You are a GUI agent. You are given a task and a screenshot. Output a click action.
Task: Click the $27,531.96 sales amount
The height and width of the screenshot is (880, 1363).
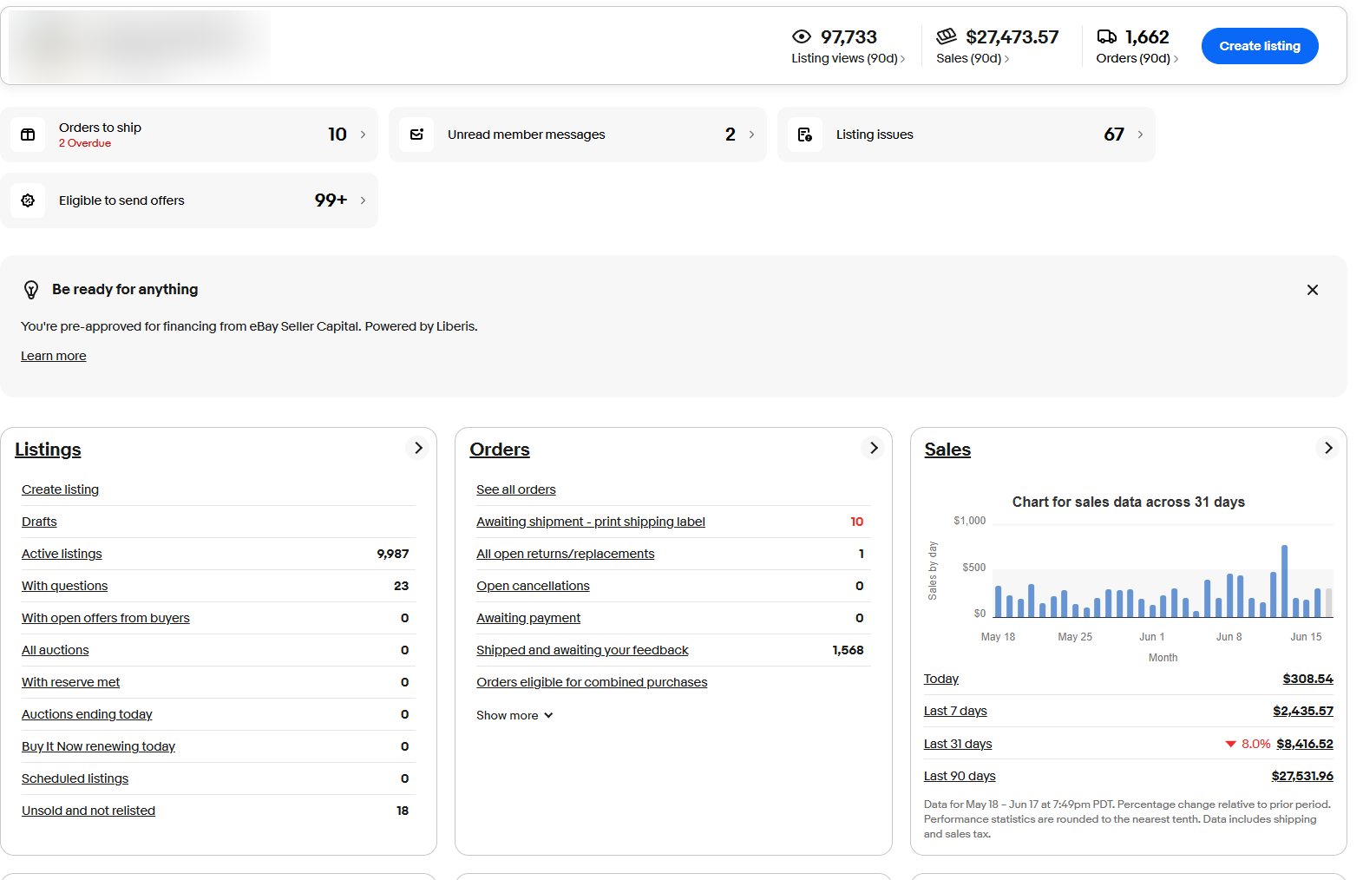pyautogui.click(x=1302, y=776)
